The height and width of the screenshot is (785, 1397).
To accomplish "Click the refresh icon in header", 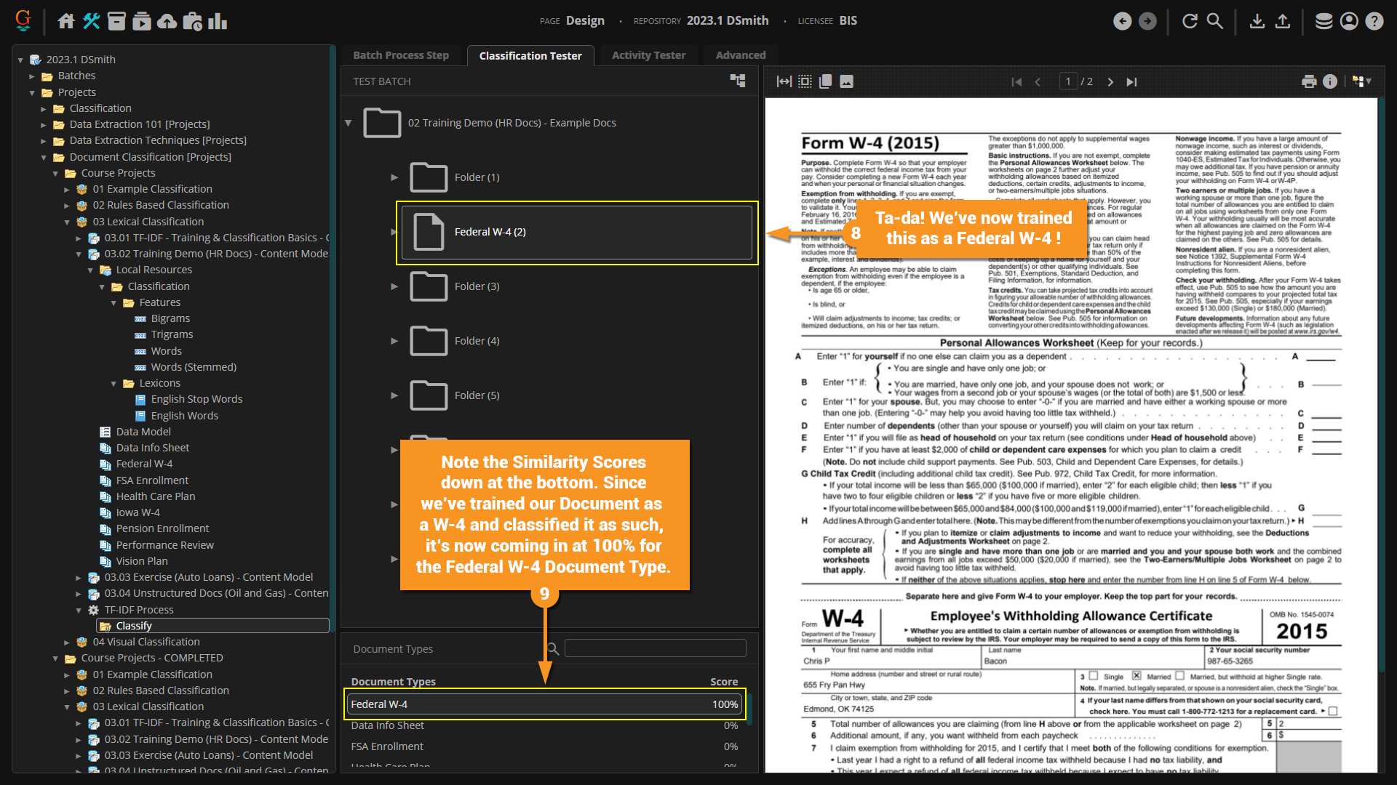I will tap(1190, 21).
